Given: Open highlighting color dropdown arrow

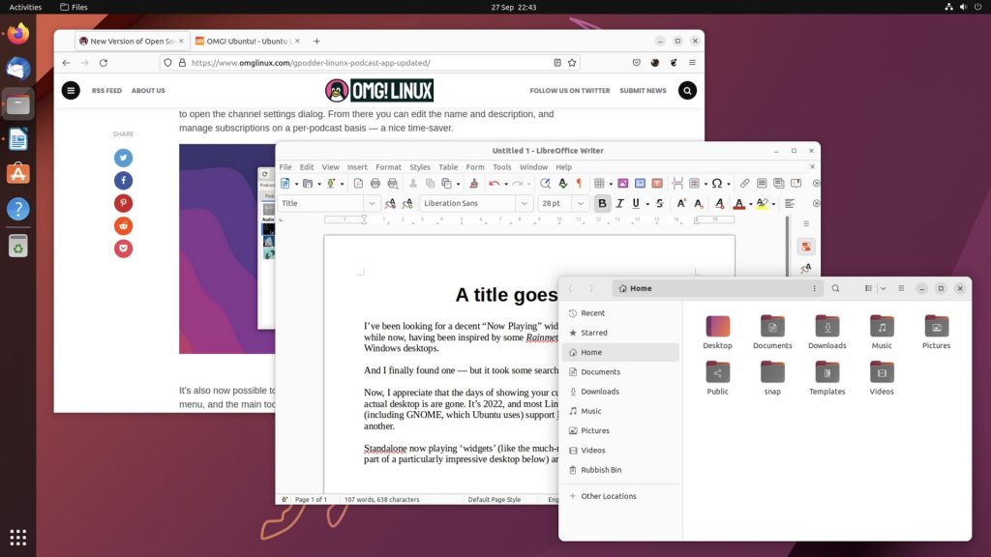Looking at the screenshot, I should click(773, 204).
